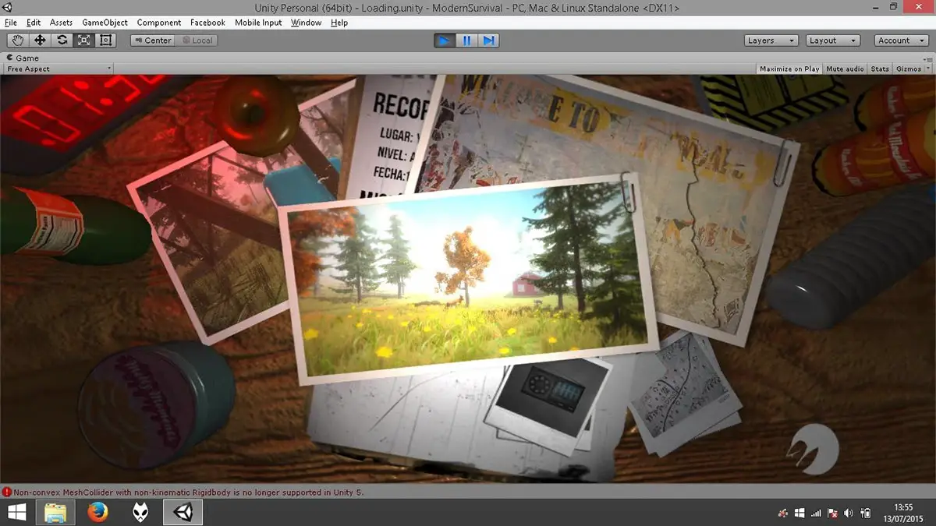Viewport: 936px width, 526px height.
Task: Open the Facebook menu
Action: pyautogui.click(x=207, y=23)
